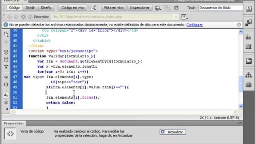
Task: Open the Propiedades panel options menu
Action: click(240, 123)
